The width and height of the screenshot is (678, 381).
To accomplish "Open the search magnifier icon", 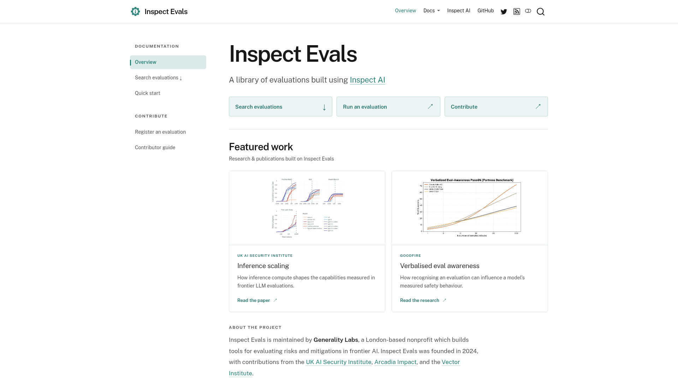I will click(541, 12).
